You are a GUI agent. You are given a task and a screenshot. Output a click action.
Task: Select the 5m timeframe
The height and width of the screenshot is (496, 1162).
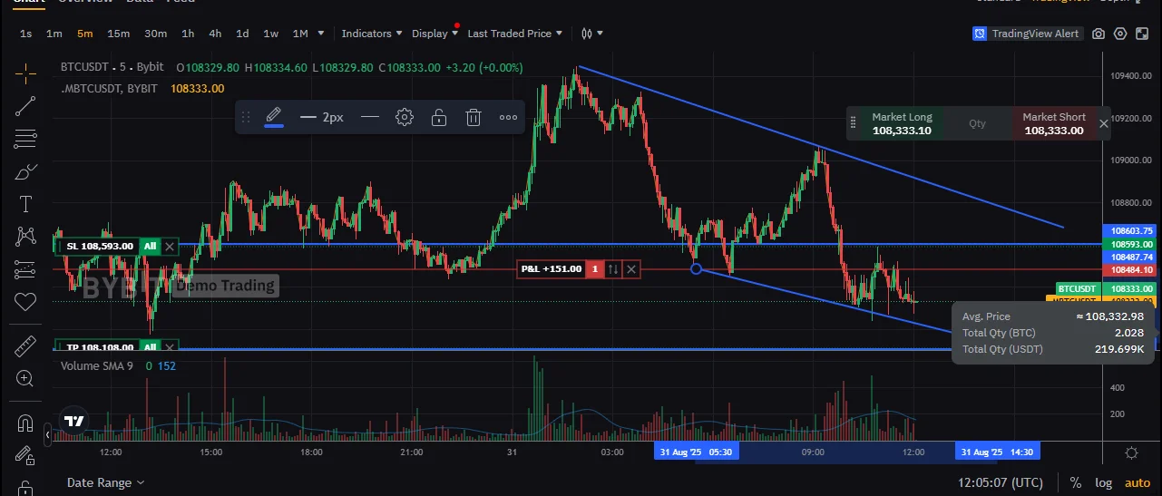click(84, 34)
